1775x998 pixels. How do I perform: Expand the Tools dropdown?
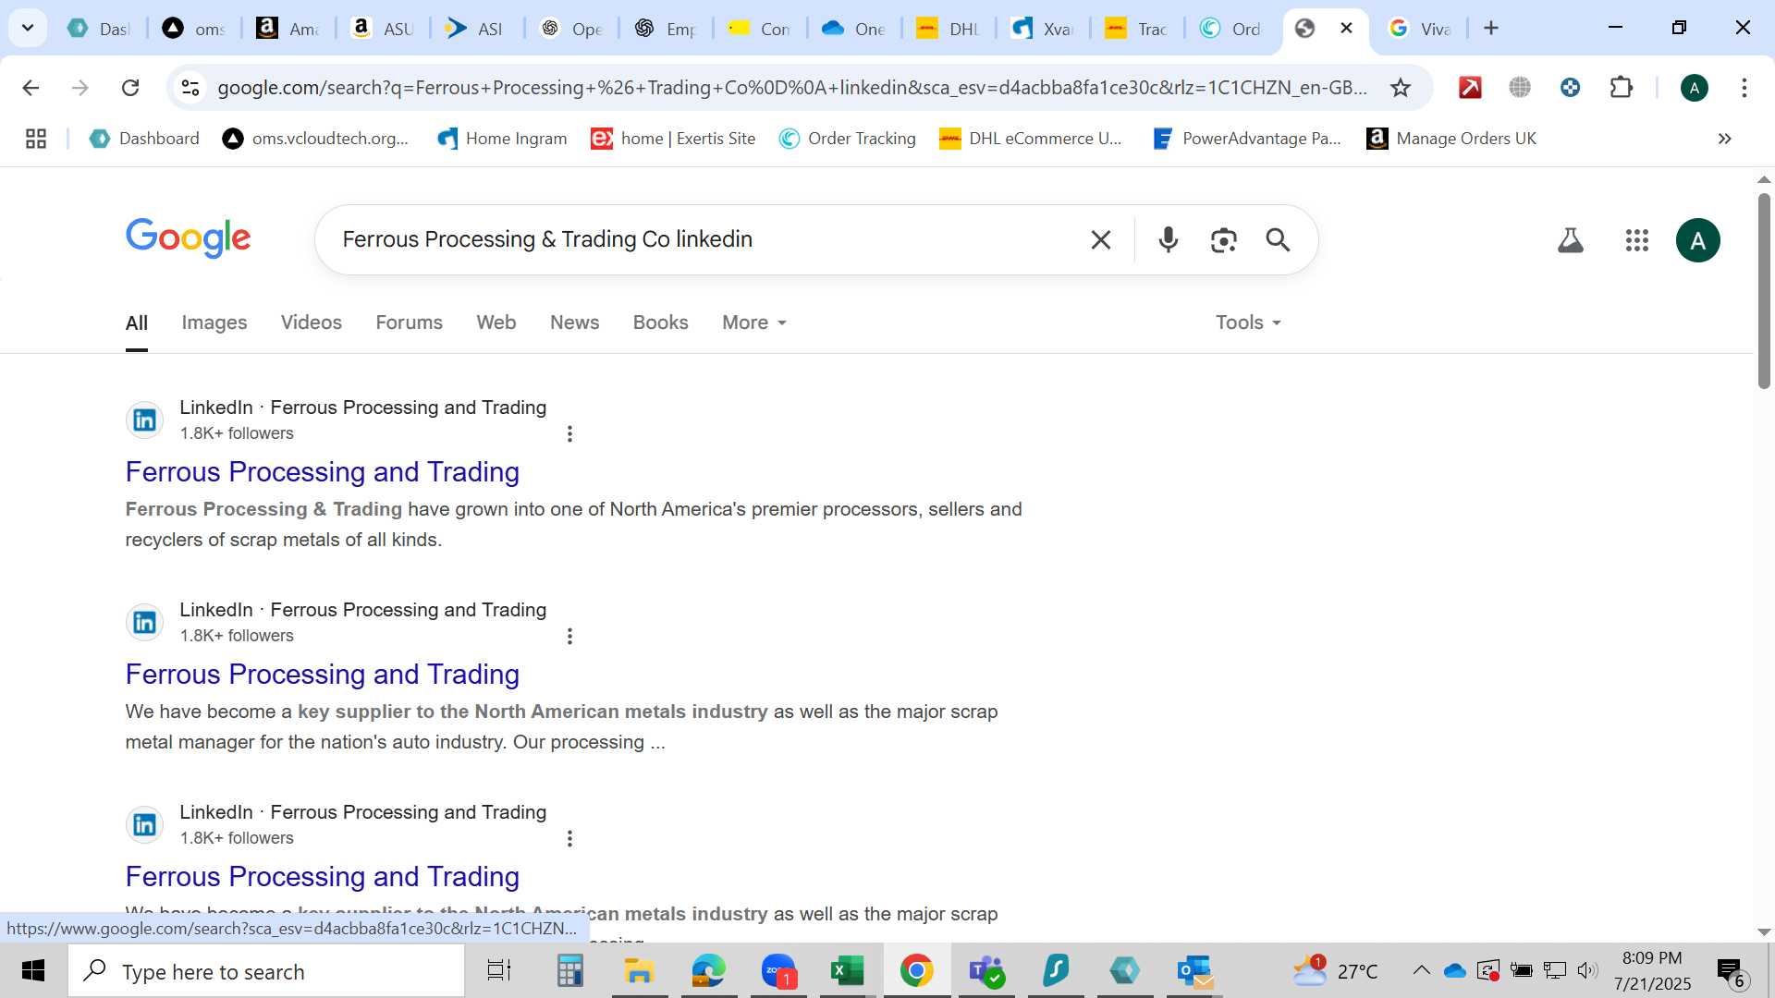pos(1248,323)
